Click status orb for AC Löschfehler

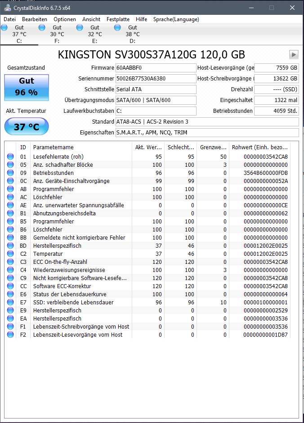pyautogui.click(x=10, y=197)
